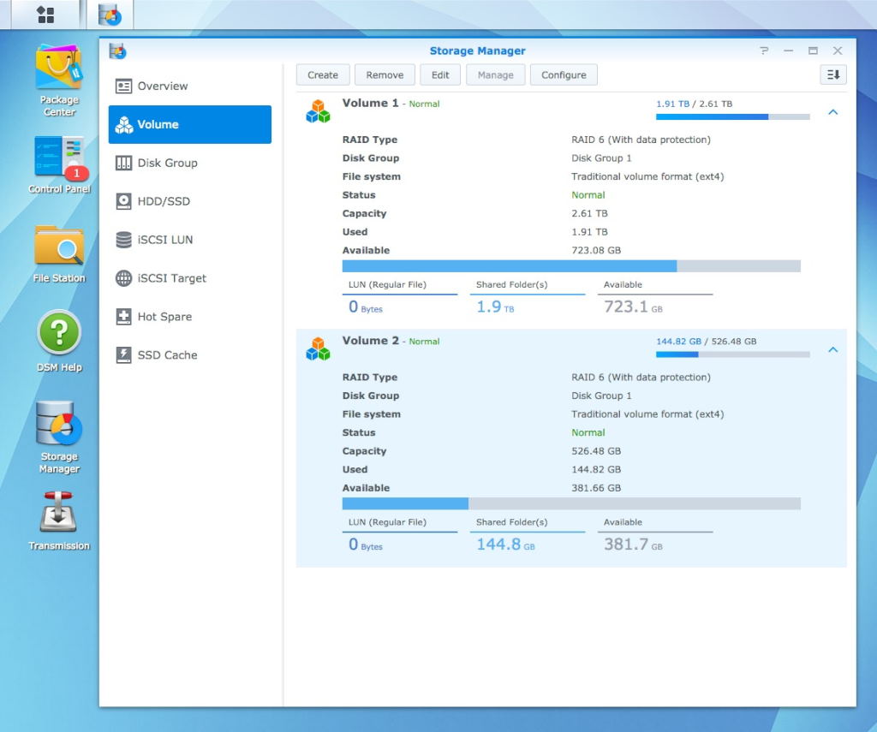The image size is (877, 732).
Task: Click Volume 2 header usage bar
Action: tap(733, 354)
